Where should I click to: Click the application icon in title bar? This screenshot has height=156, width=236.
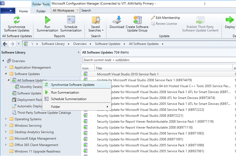(2, 3)
